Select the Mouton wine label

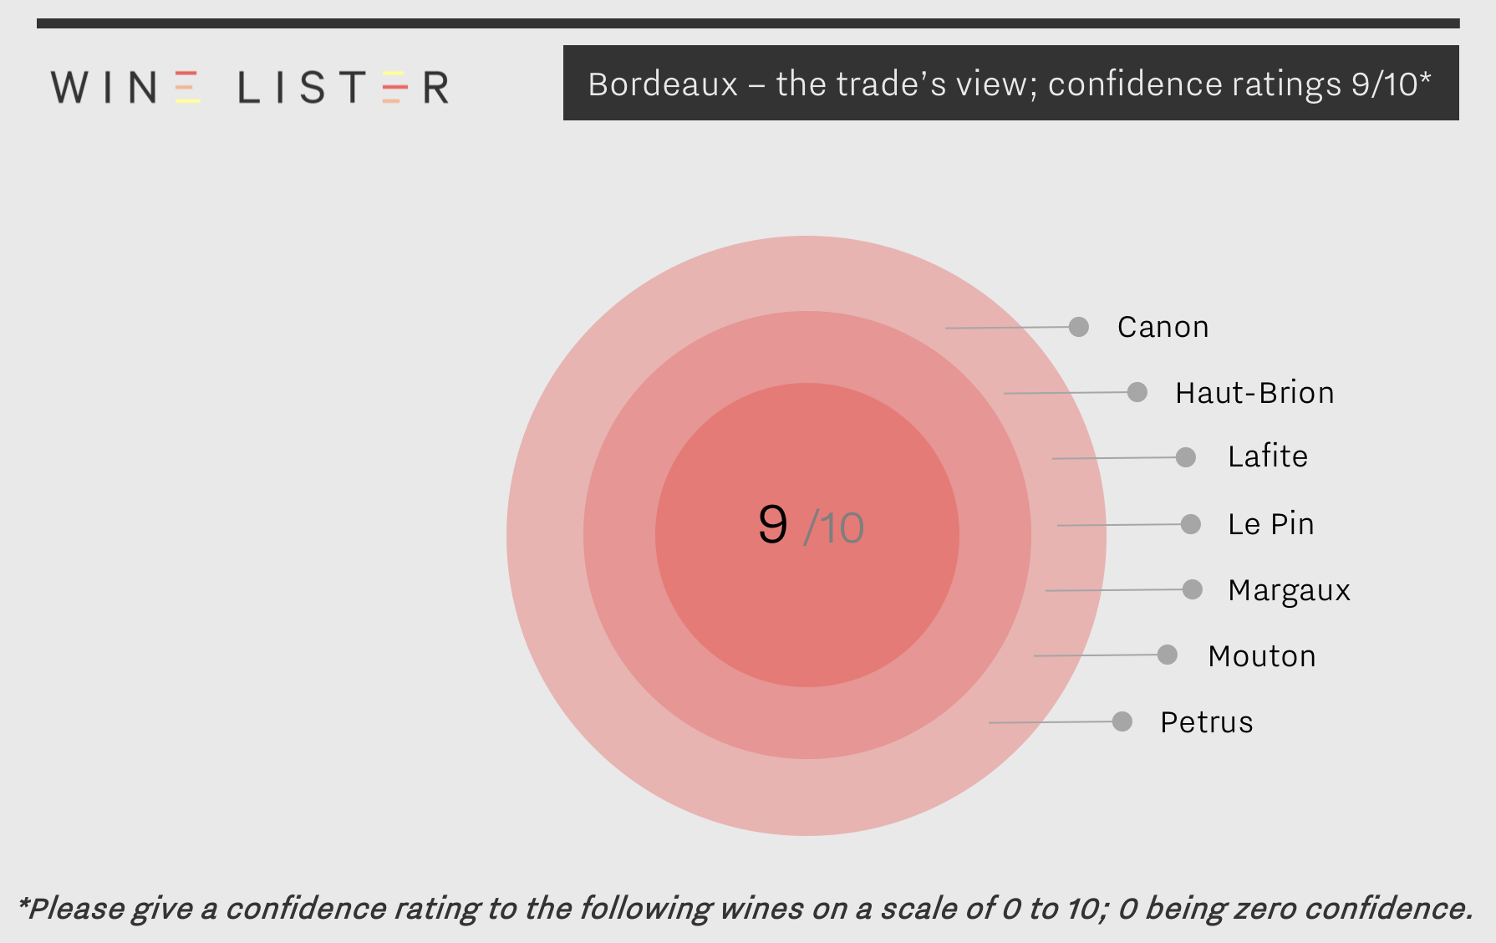click(x=1262, y=656)
